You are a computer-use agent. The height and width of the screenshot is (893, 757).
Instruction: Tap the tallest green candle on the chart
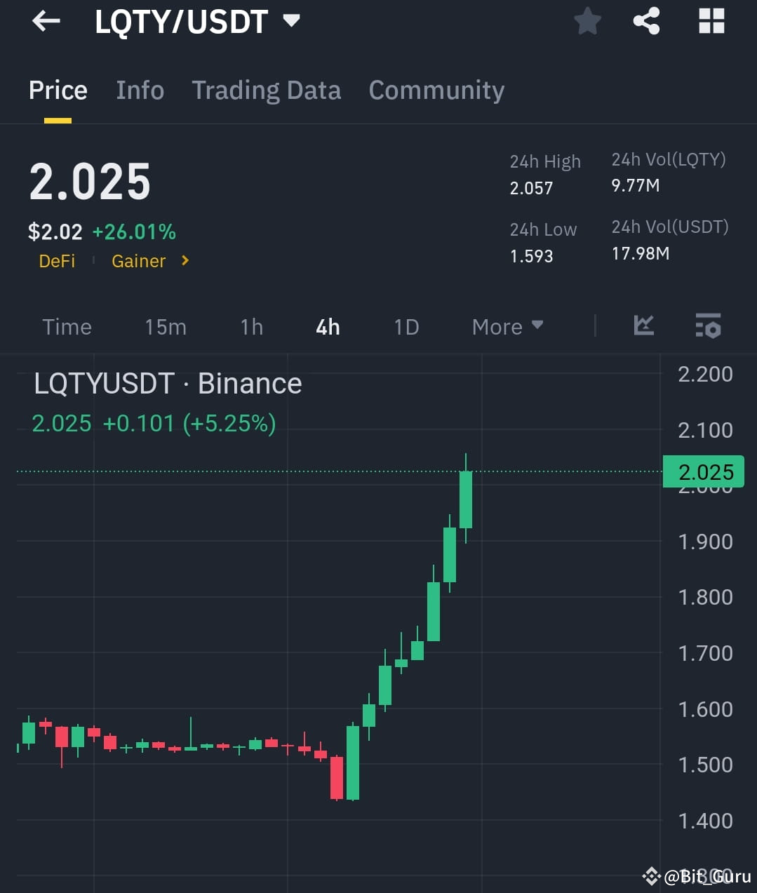coord(465,498)
